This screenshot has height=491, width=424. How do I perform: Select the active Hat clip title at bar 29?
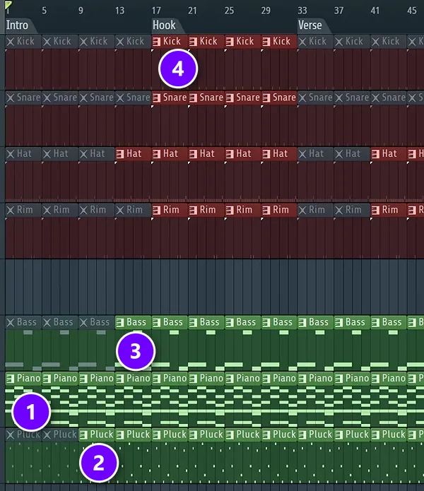click(280, 153)
